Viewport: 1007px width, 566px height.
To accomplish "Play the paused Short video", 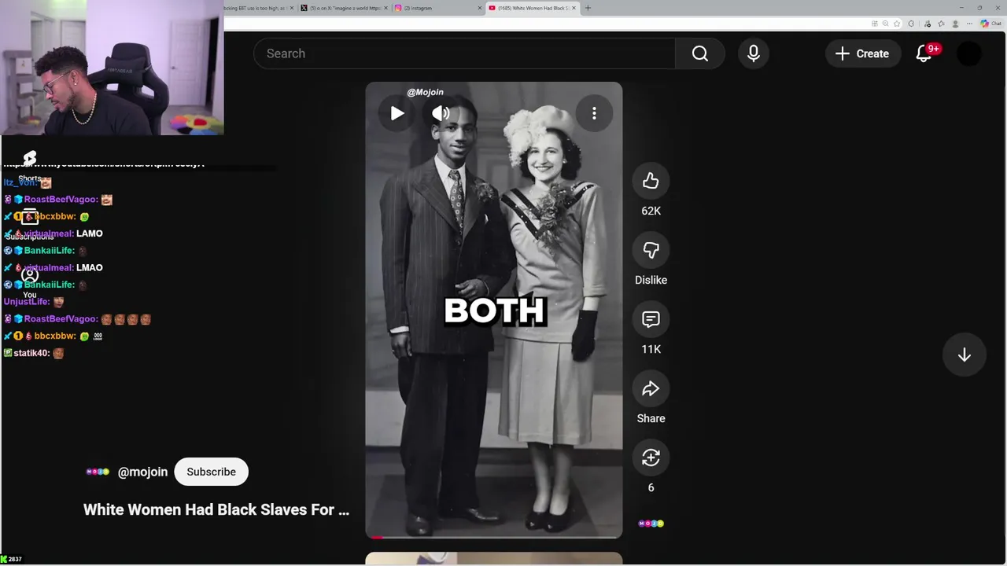I will click(397, 113).
